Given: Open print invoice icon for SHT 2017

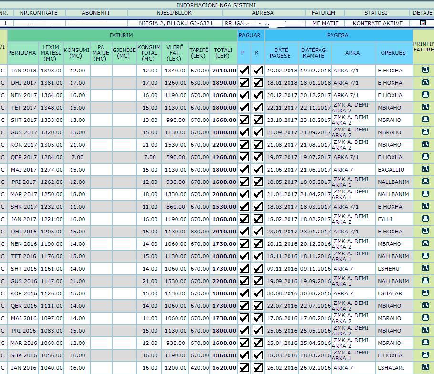Looking at the screenshot, I should coord(425,120).
